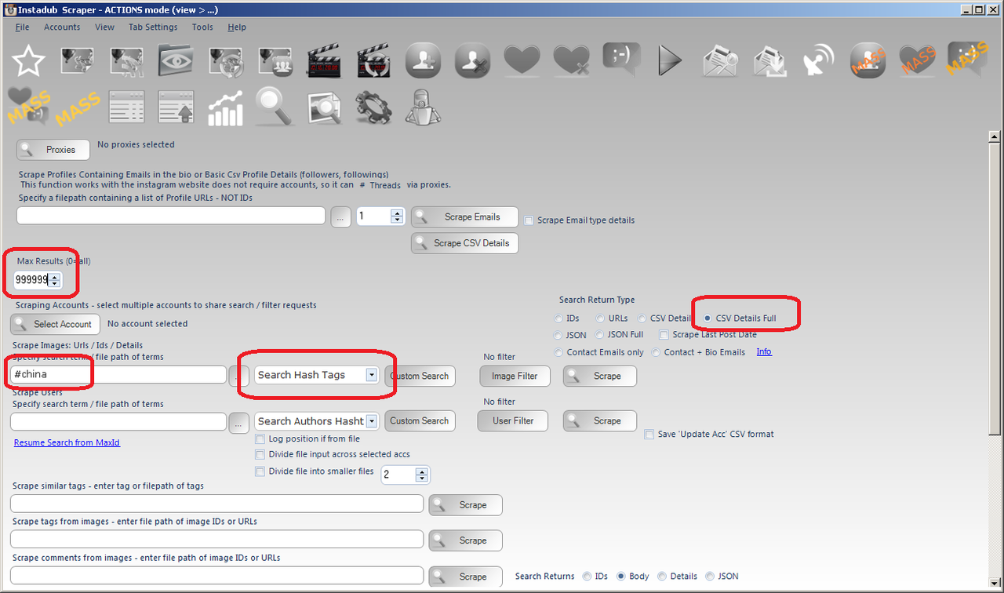The image size is (1004, 593).
Task: Check Divide file into smaller files
Action: [260, 472]
